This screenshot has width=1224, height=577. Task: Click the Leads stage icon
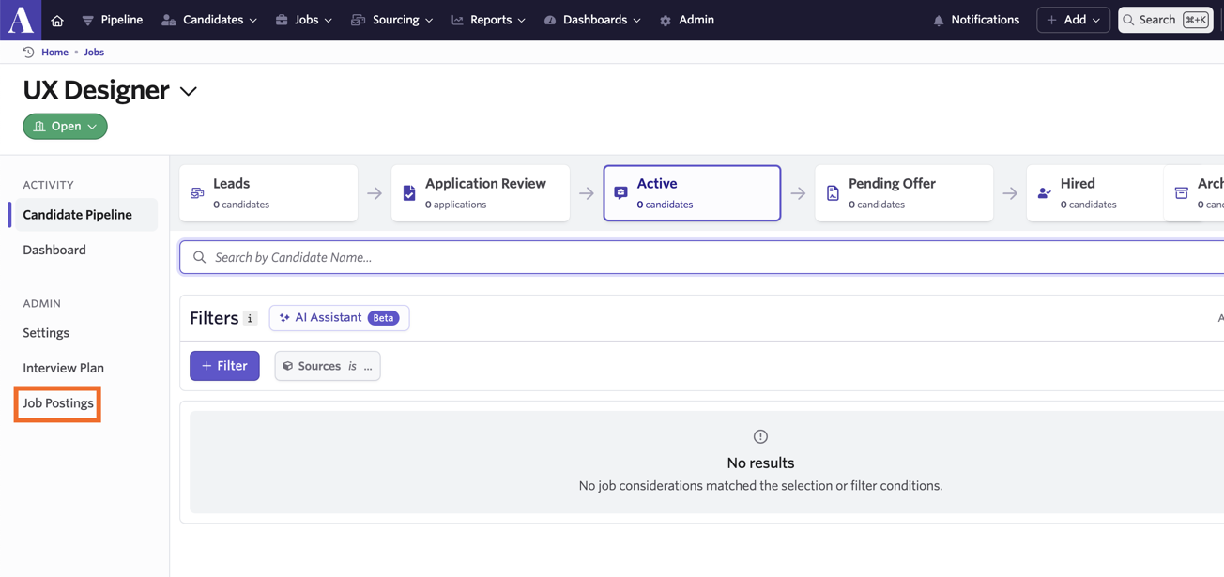(x=197, y=193)
